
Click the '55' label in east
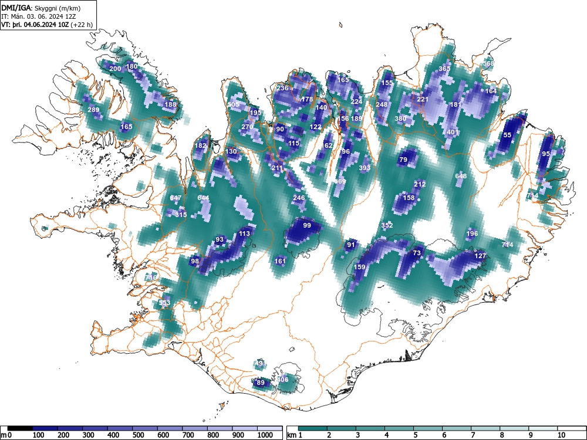point(507,135)
